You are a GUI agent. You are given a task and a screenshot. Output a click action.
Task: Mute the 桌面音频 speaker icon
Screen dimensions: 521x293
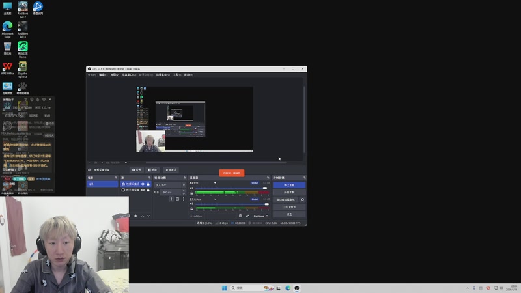[191, 188]
